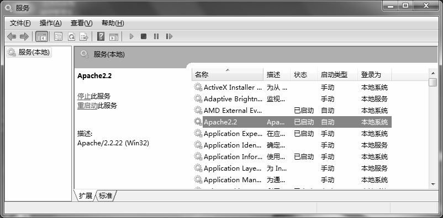Image resolution: width=443 pixels, height=218 pixels.
Task: Click the Stop service square icon
Action: tap(144, 36)
